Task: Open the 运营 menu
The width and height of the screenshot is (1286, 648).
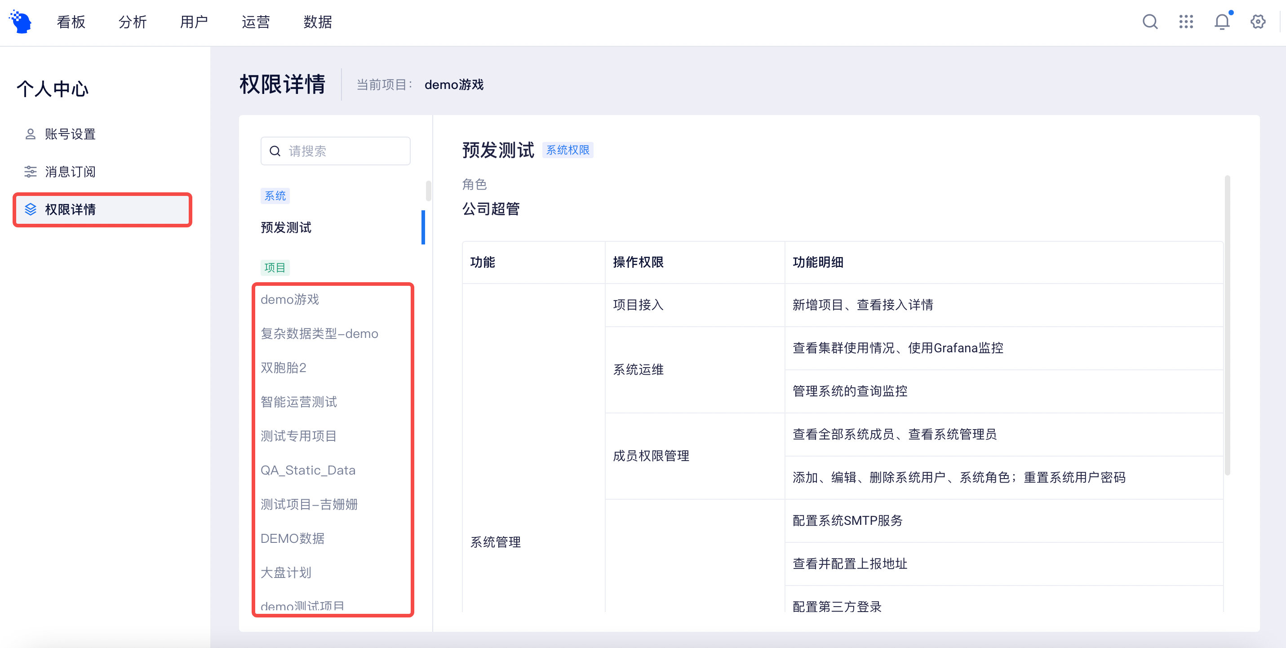Action: (x=256, y=22)
